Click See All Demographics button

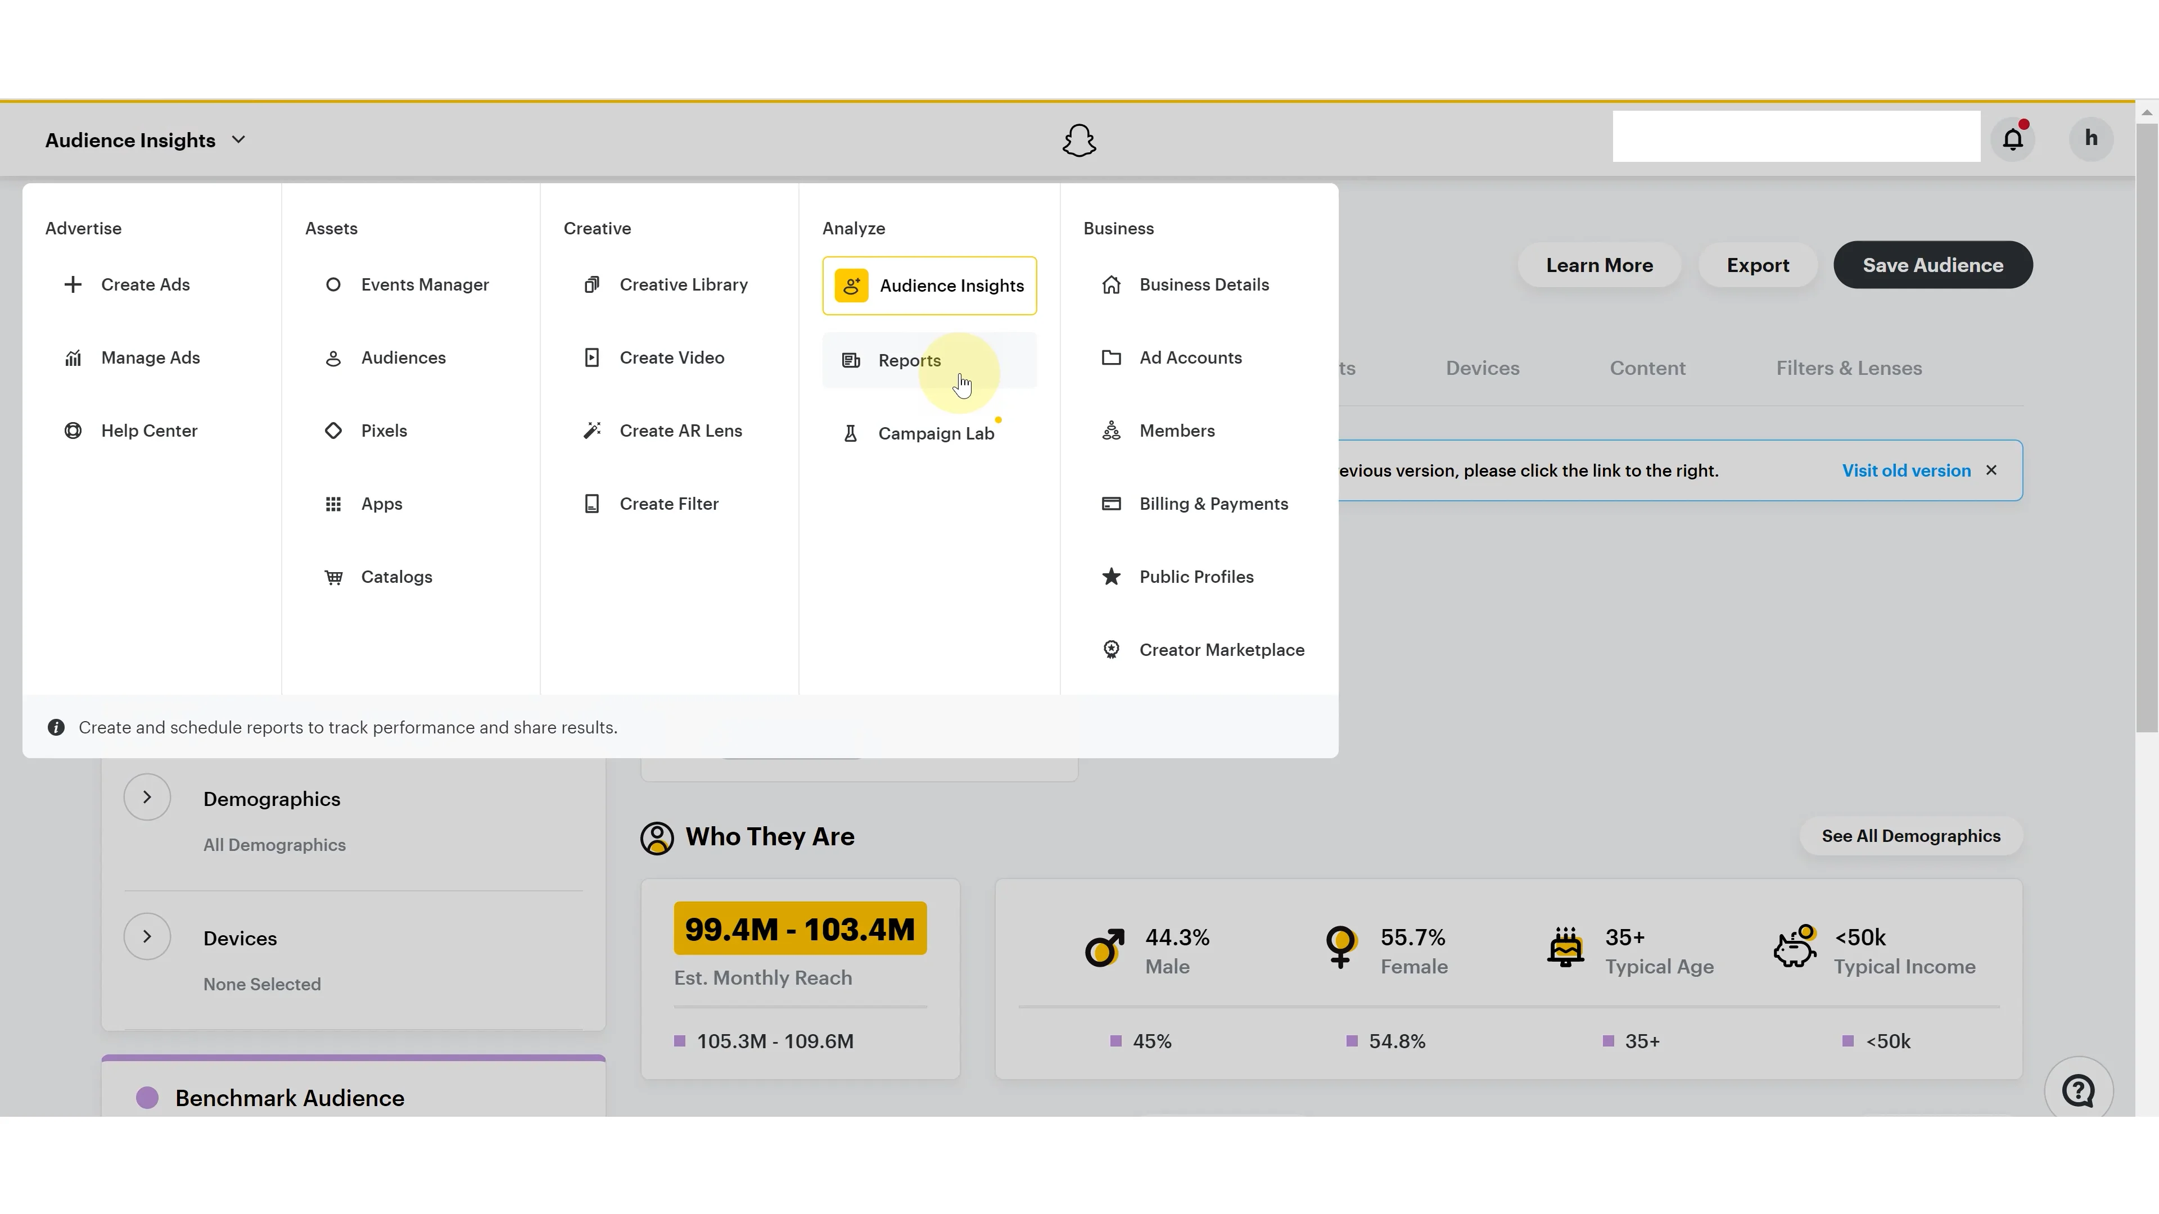pos(1911,836)
